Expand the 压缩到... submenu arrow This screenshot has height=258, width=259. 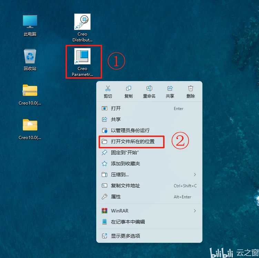tap(195, 175)
